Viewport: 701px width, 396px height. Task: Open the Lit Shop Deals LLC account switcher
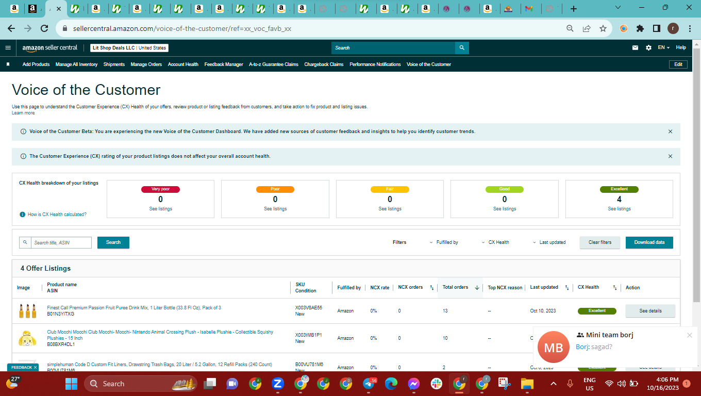coord(129,48)
